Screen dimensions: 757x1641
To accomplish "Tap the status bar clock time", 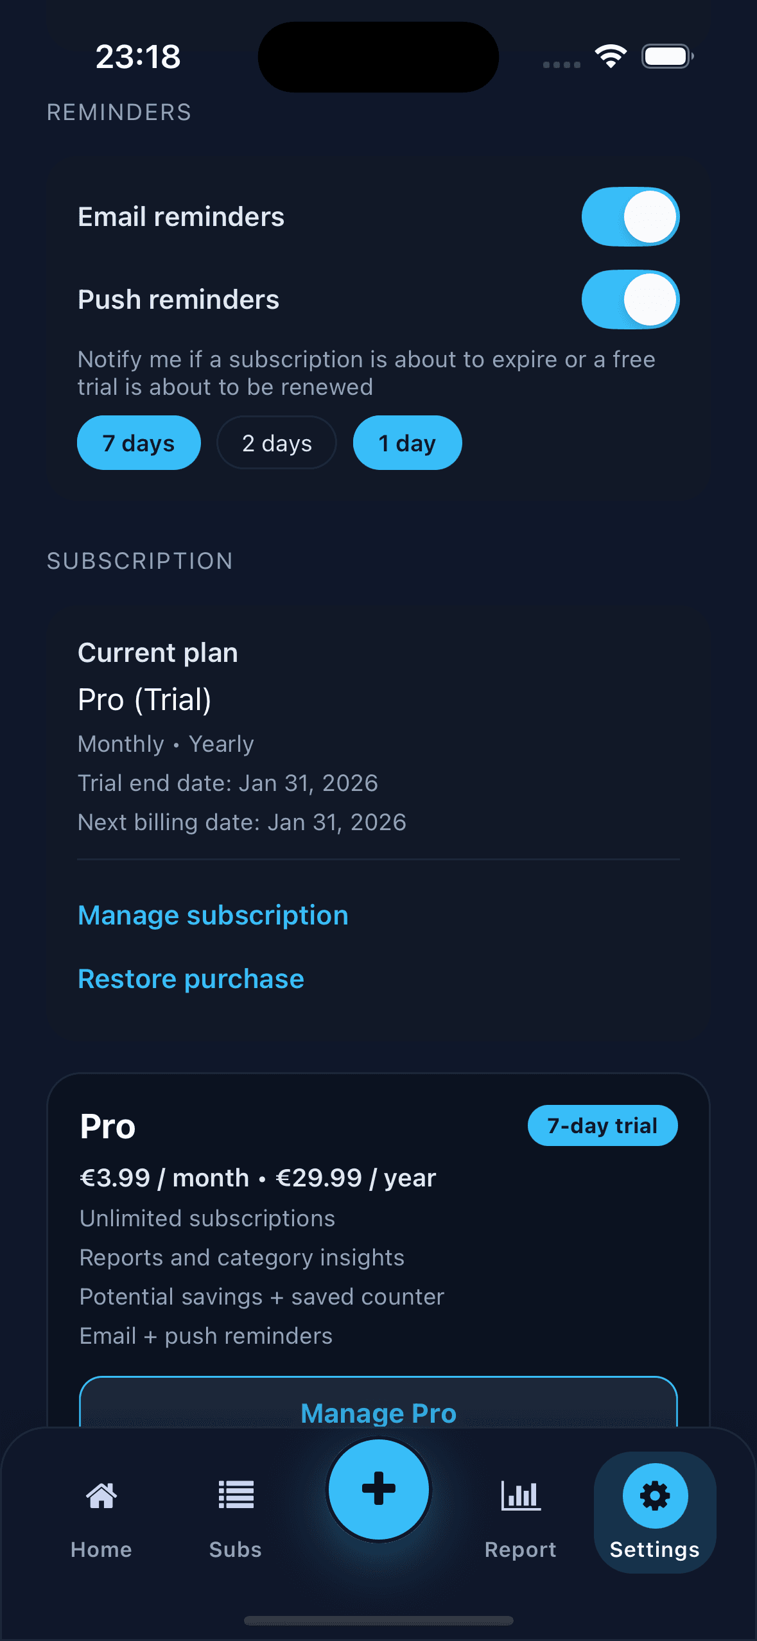I will point(138,56).
